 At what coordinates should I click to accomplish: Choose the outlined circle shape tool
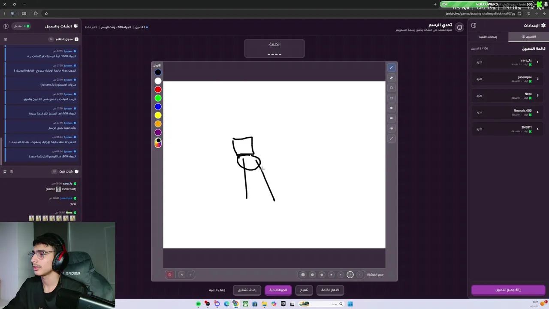pyautogui.click(x=391, y=88)
